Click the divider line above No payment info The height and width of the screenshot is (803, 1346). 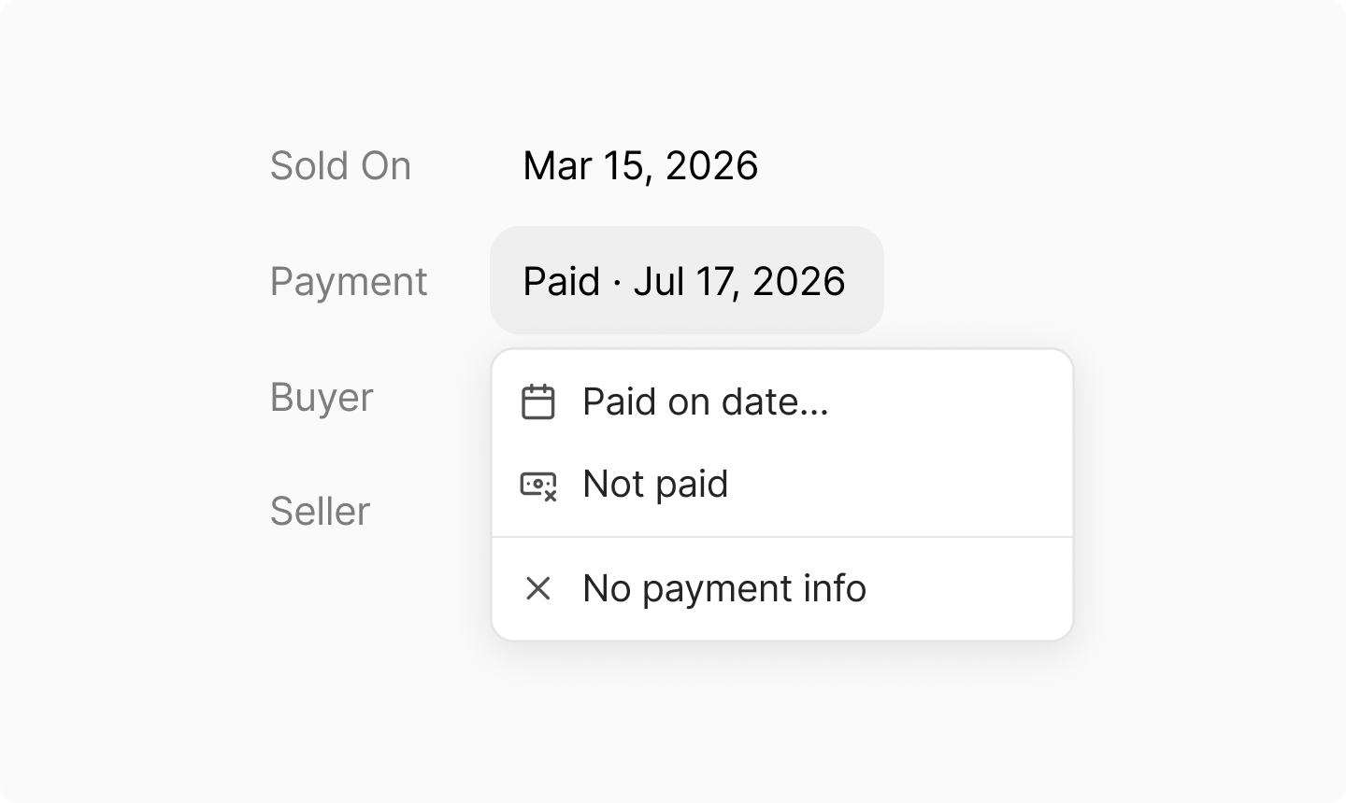pos(782,537)
